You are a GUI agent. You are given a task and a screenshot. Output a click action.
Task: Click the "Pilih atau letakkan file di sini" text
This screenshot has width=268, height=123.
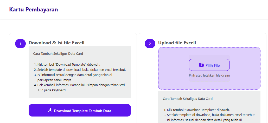click(209, 76)
